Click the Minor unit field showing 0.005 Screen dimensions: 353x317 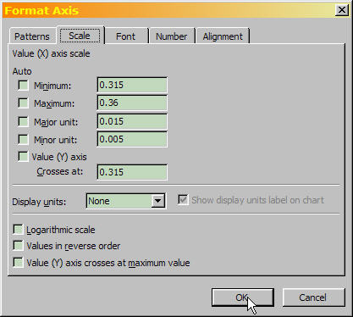tap(132, 139)
